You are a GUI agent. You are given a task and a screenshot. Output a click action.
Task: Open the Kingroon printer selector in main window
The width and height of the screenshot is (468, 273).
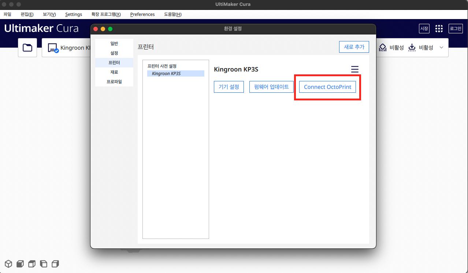[x=66, y=48]
